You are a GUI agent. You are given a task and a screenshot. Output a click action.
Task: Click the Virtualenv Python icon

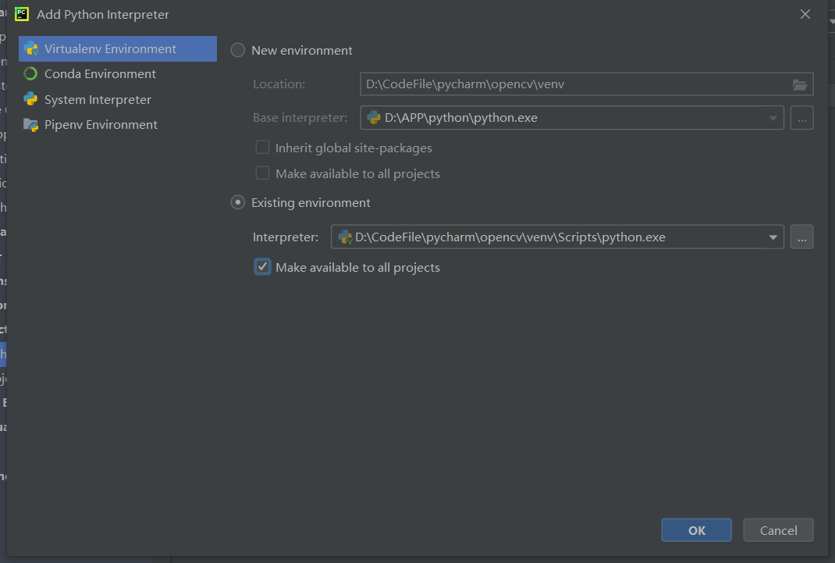coord(31,49)
